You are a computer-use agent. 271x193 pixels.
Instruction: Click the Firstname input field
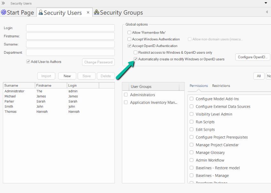70,36
